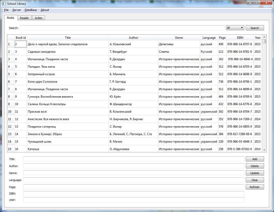The height and width of the screenshot is (212, 274).
Task: Switch to the Action tab
Action: tap(38, 18)
